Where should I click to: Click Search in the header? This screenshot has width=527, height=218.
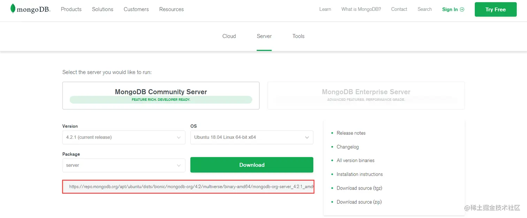(425, 9)
